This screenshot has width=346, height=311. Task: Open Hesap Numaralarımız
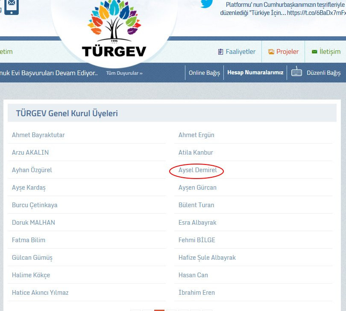click(256, 72)
